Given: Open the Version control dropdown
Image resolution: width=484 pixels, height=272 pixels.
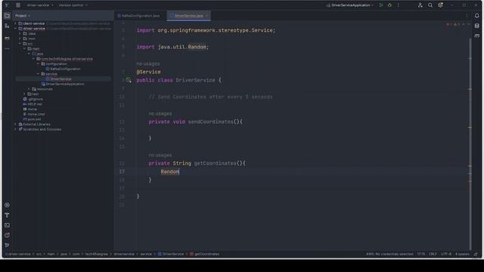Looking at the screenshot, I should coord(73,5).
